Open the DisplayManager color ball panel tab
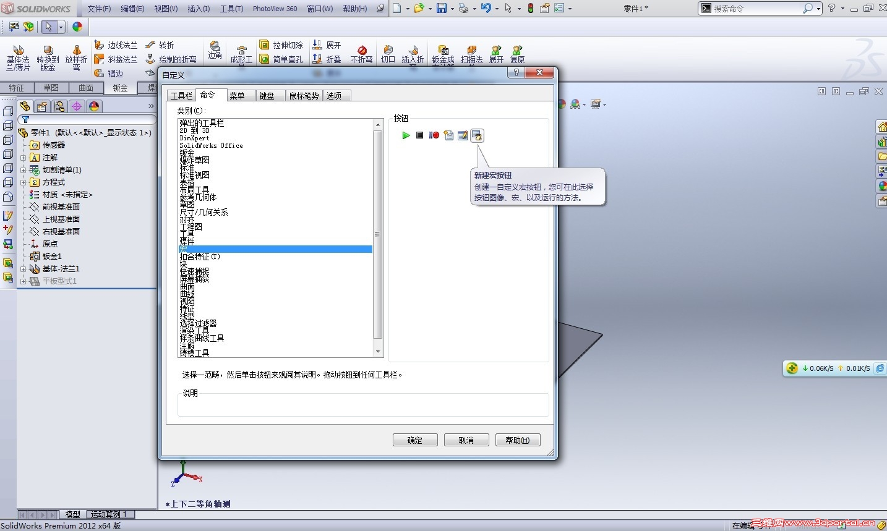Screen dimensions: 887x531 (x=94, y=106)
